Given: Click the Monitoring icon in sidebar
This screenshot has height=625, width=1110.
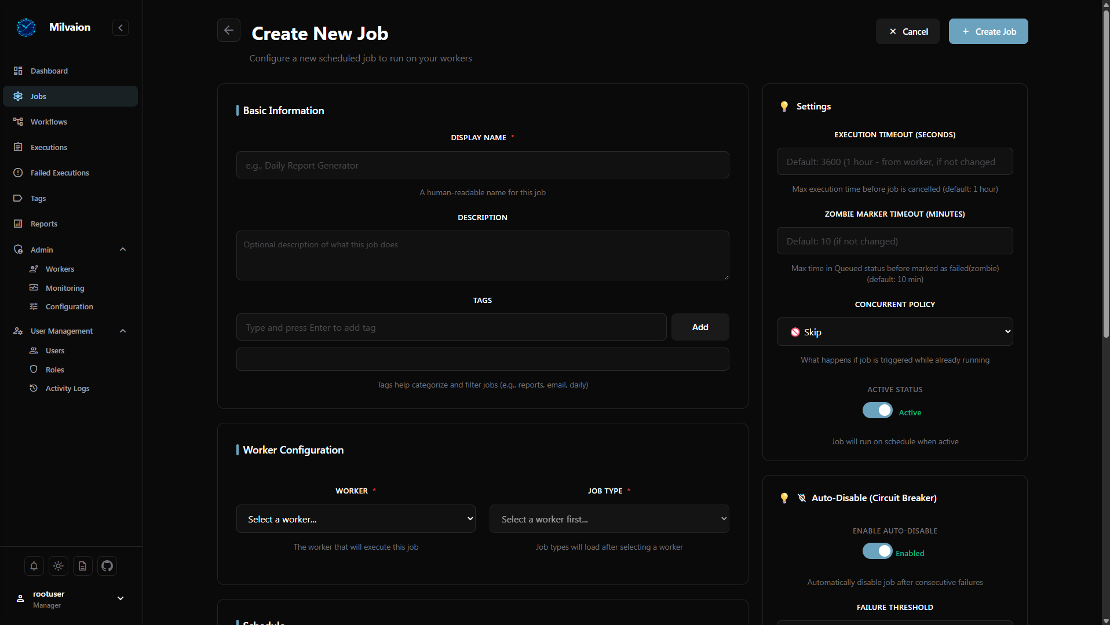Looking at the screenshot, I should click(34, 288).
